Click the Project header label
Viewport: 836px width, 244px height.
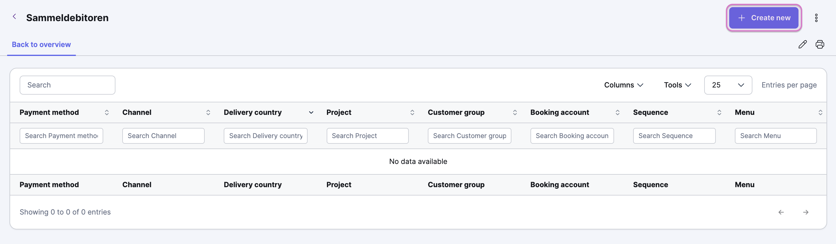coord(339,112)
